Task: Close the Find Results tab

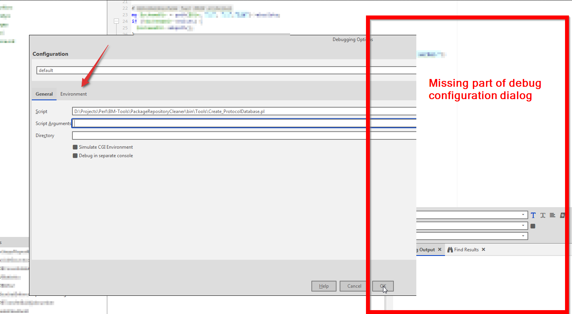Action: [x=483, y=249]
